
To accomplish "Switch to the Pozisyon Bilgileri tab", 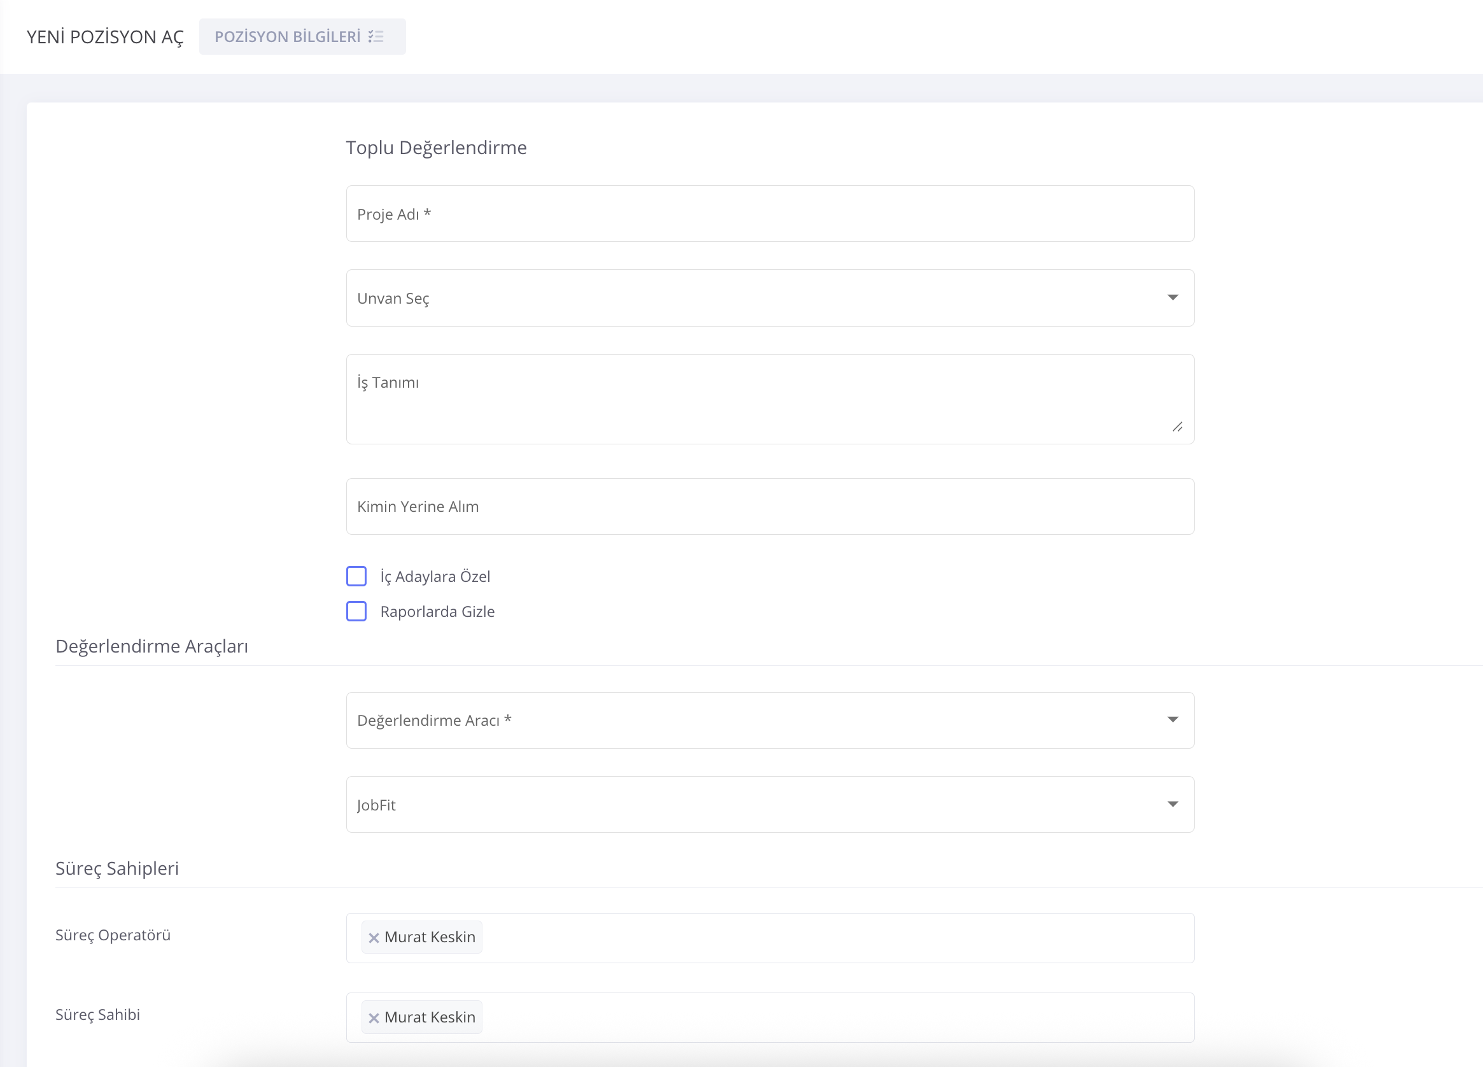I will click(288, 37).
